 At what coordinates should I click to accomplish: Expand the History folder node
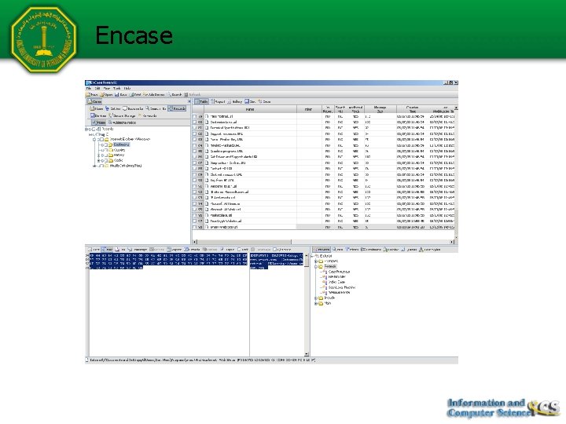click(98, 155)
